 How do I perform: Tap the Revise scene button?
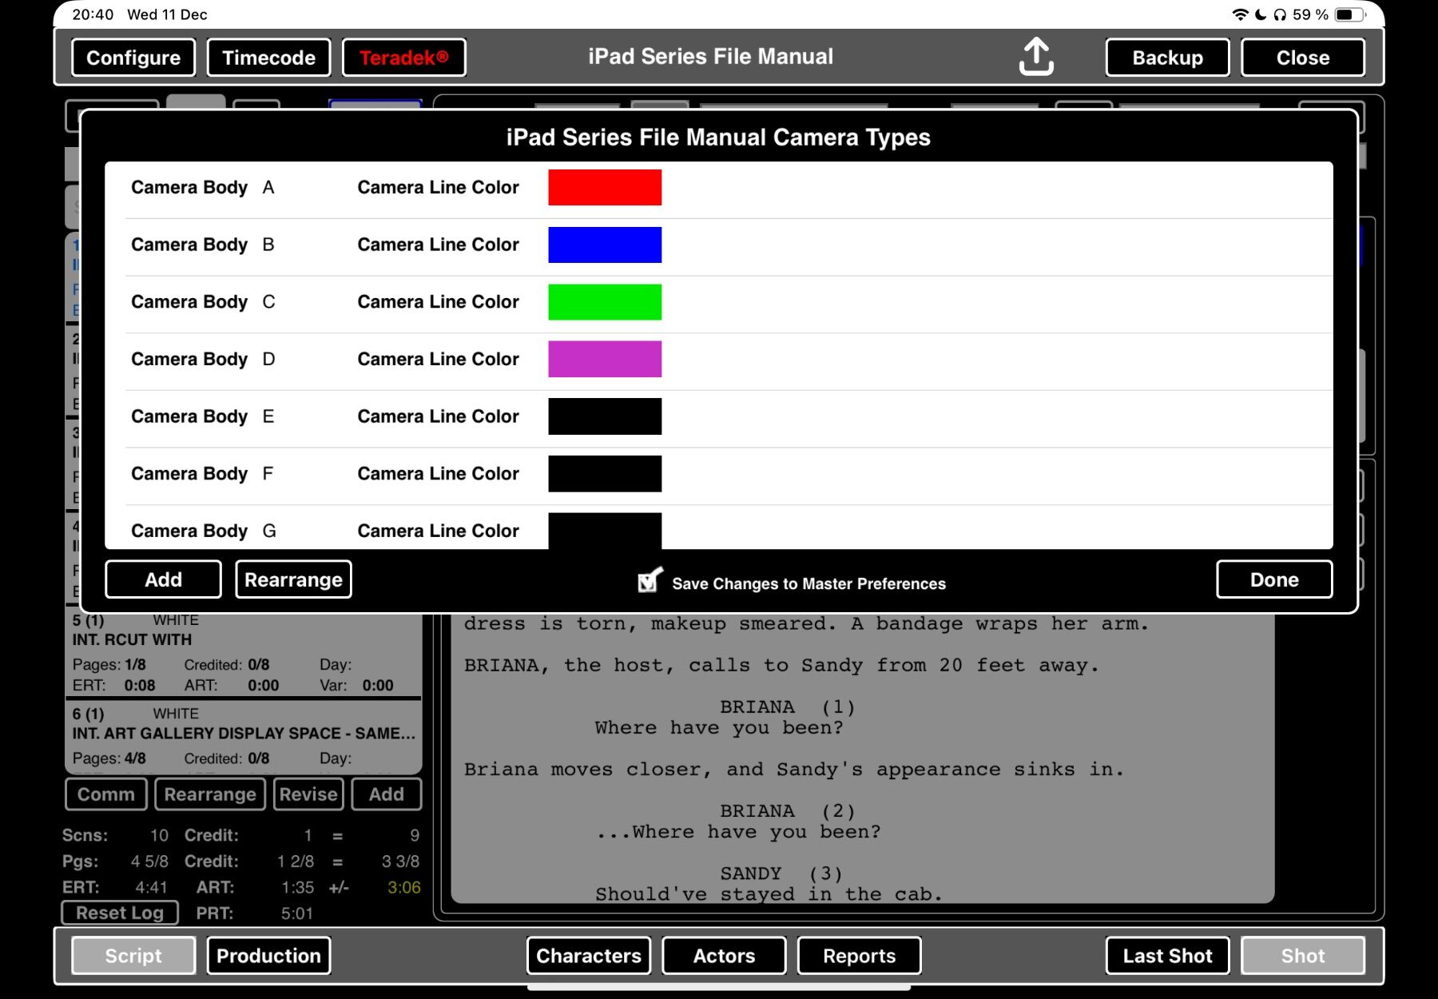click(308, 794)
